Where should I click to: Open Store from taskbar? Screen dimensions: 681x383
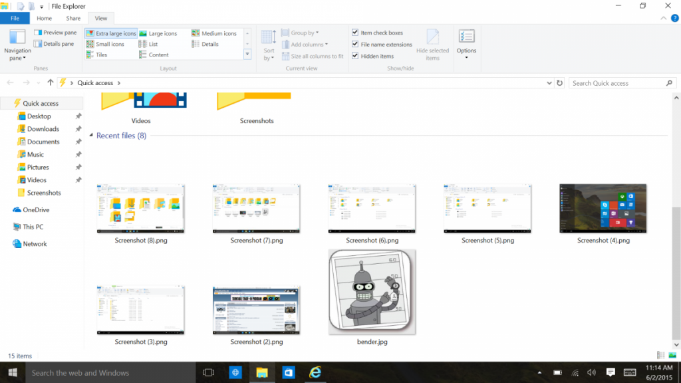289,372
